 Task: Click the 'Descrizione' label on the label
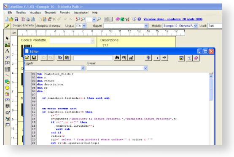click(109, 40)
